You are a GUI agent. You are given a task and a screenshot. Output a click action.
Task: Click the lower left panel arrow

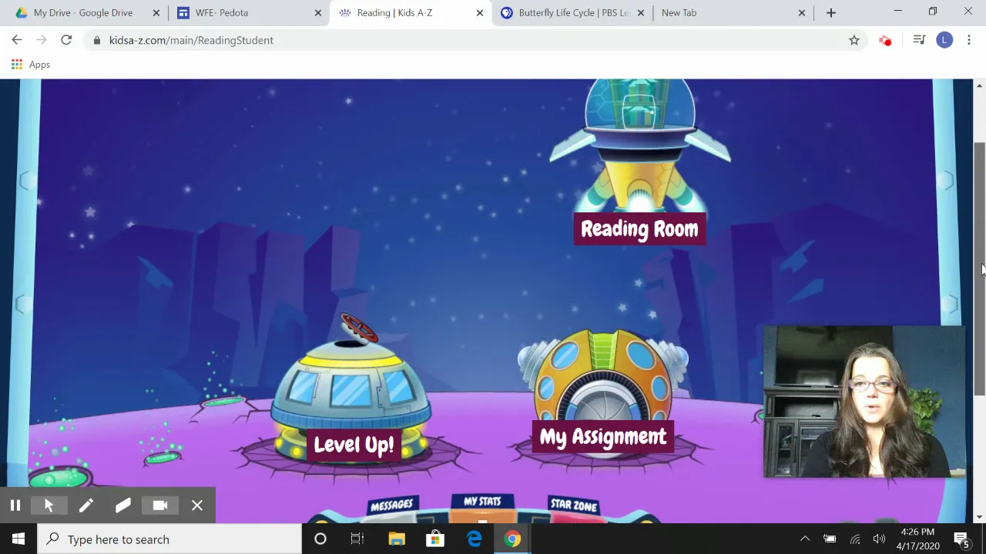(25, 305)
